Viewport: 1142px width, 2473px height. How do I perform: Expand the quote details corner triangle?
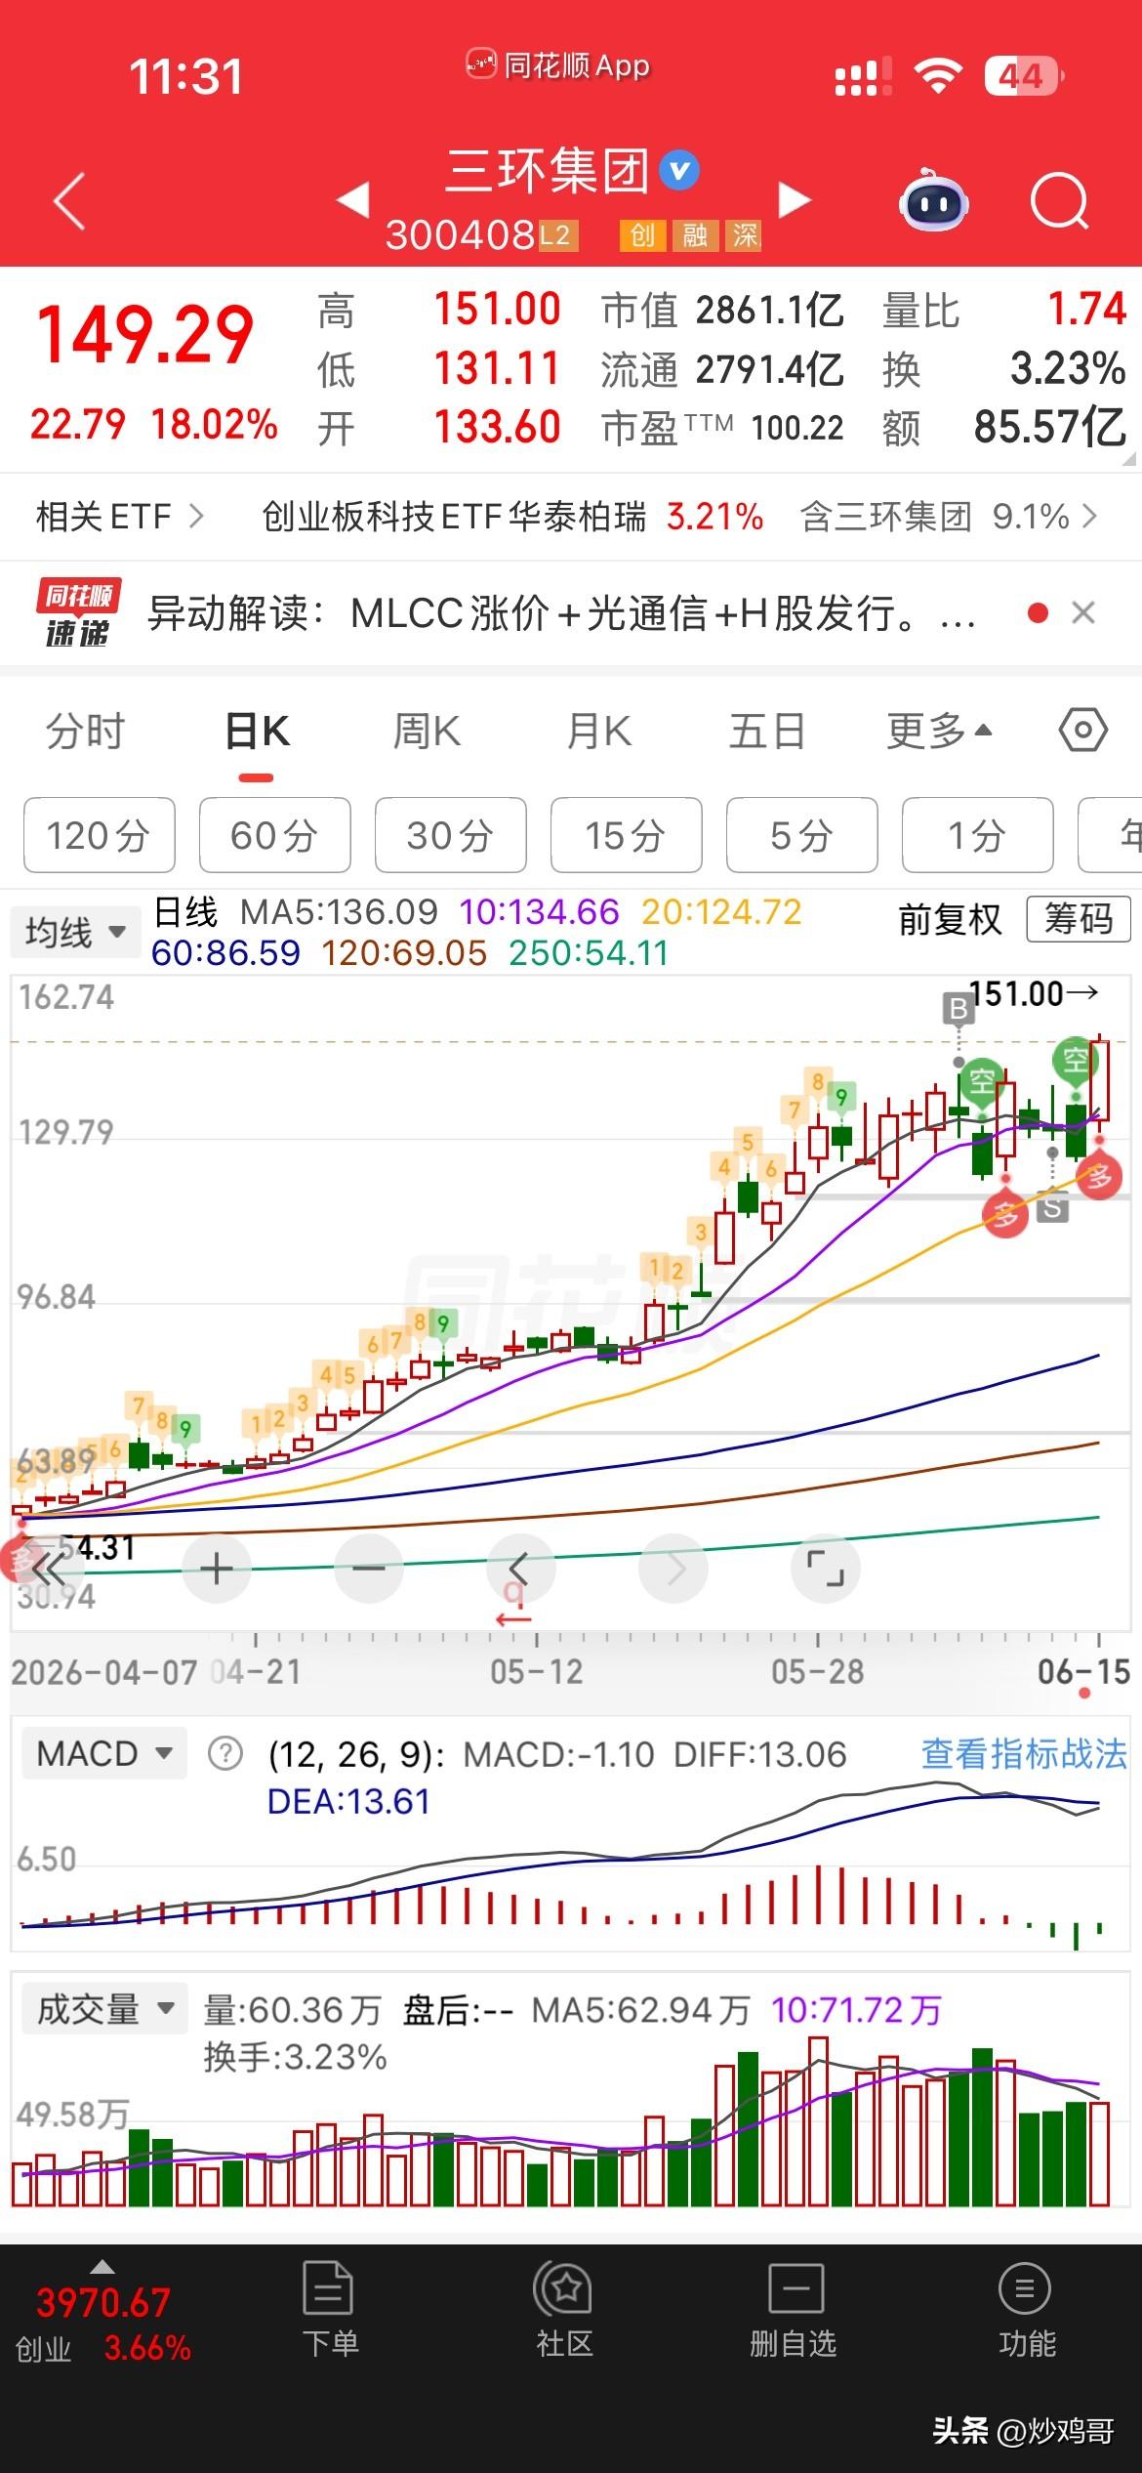(x=1128, y=458)
